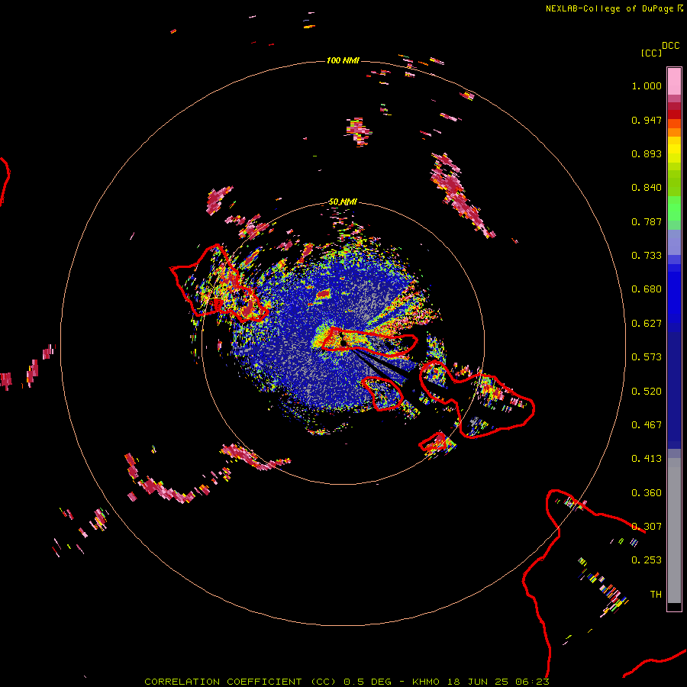Screen dimensions: 687x687
Task: Click the 0.467 scale value
Action: point(647,425)
